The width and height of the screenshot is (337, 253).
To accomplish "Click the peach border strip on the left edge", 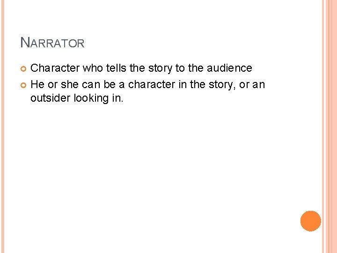I will pos(2,126).
